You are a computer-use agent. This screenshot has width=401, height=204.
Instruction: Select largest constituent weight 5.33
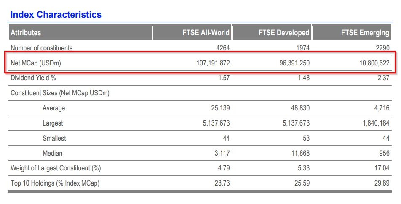coord(304,168)
